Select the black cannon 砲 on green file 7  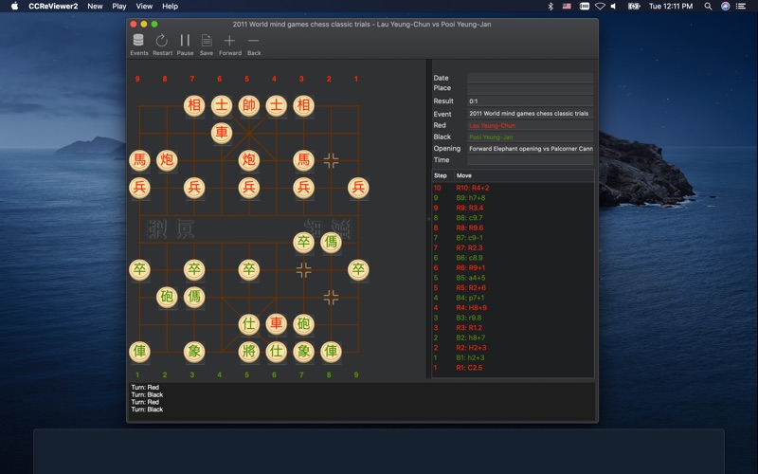coord(303,323)
